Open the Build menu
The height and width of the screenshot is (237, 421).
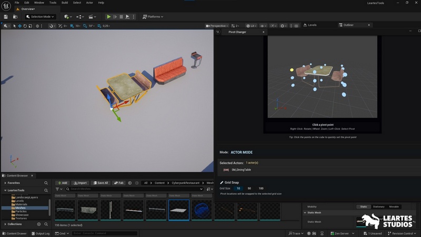65,3
